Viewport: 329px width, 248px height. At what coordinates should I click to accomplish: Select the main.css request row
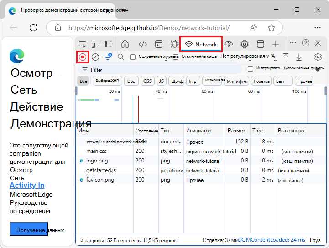201,151
